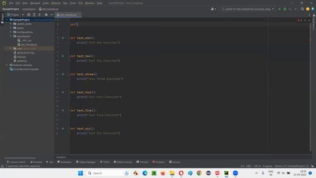This screenshot has width=316, height=178.
Task: Stop the running process icon
Action: [295, 9]
